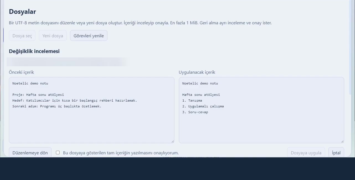355x180 pixels.
Task: Click the resize handle of Uygulanacak içerik box
Action: click(342, 141)
